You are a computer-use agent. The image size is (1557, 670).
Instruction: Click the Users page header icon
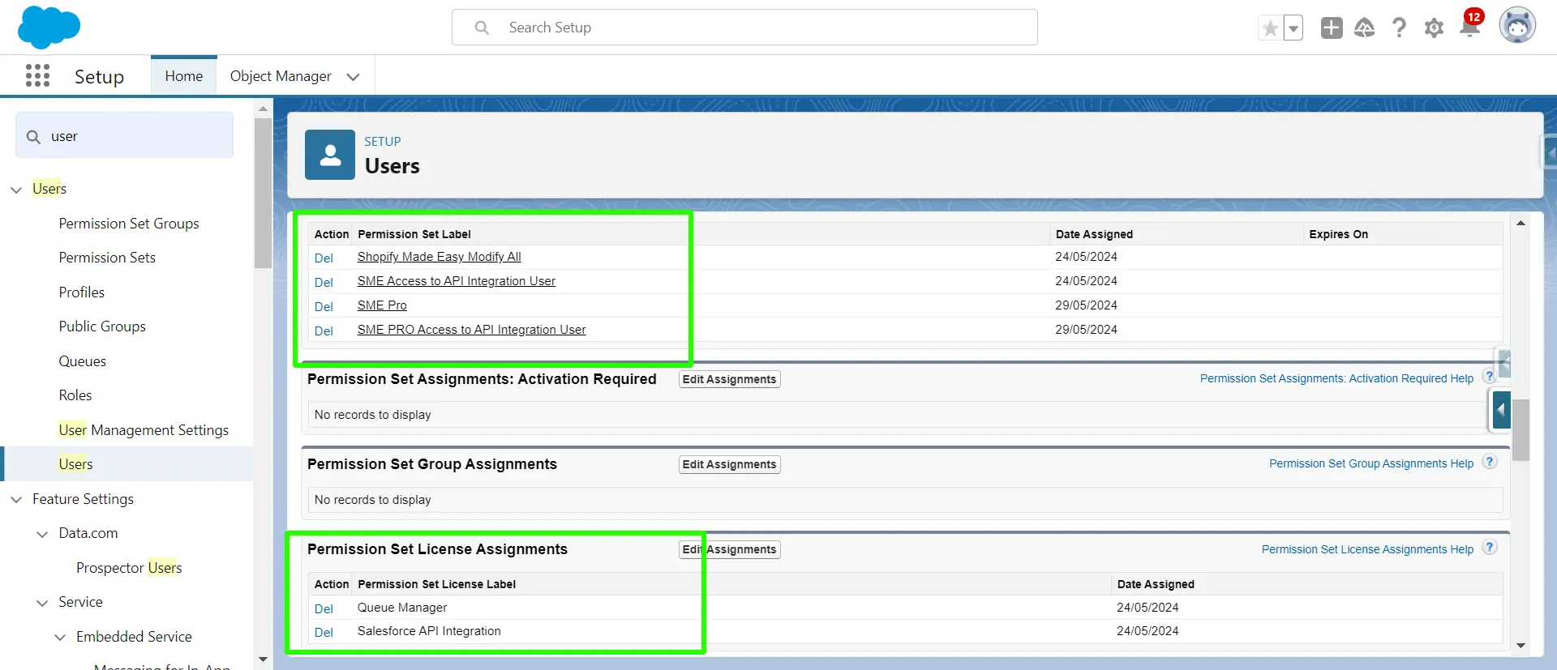click(330, 155)
